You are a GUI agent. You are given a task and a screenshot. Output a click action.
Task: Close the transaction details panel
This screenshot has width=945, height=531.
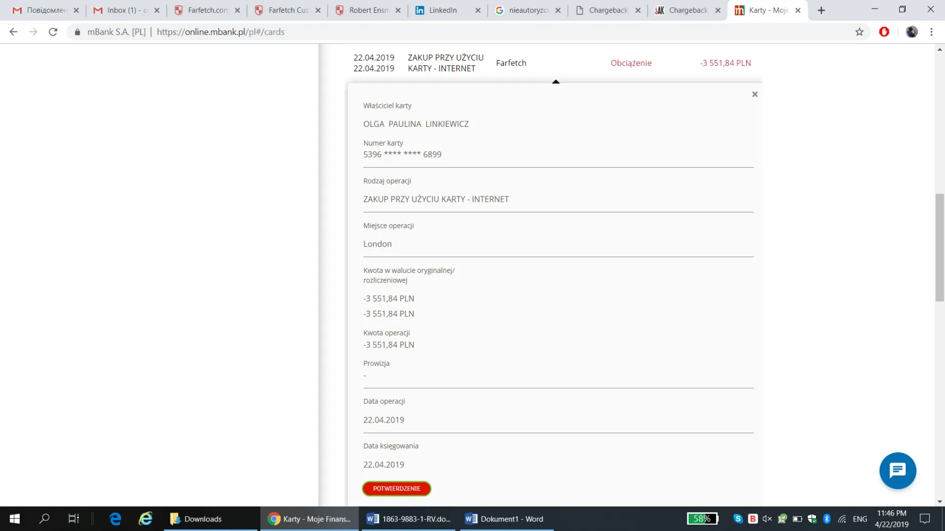click(754, 95)
